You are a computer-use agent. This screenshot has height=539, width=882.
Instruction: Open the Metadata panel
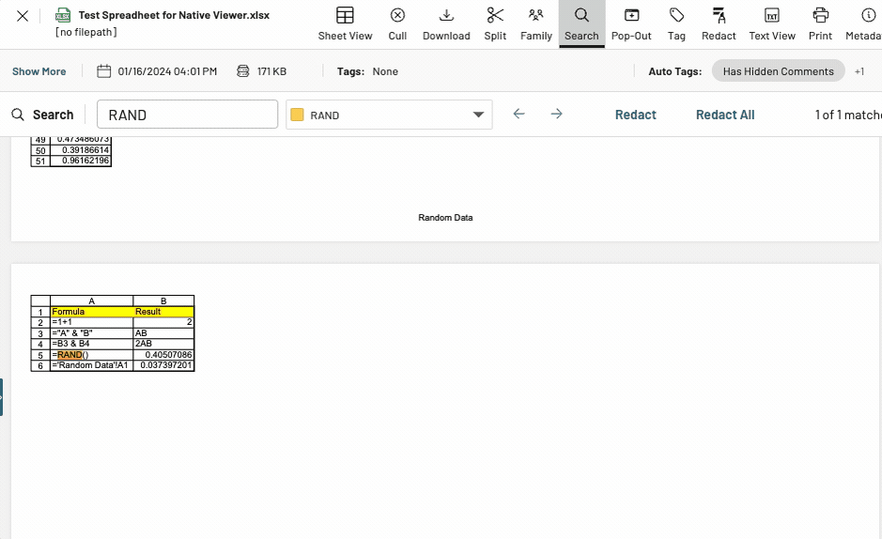coord(863,24)
